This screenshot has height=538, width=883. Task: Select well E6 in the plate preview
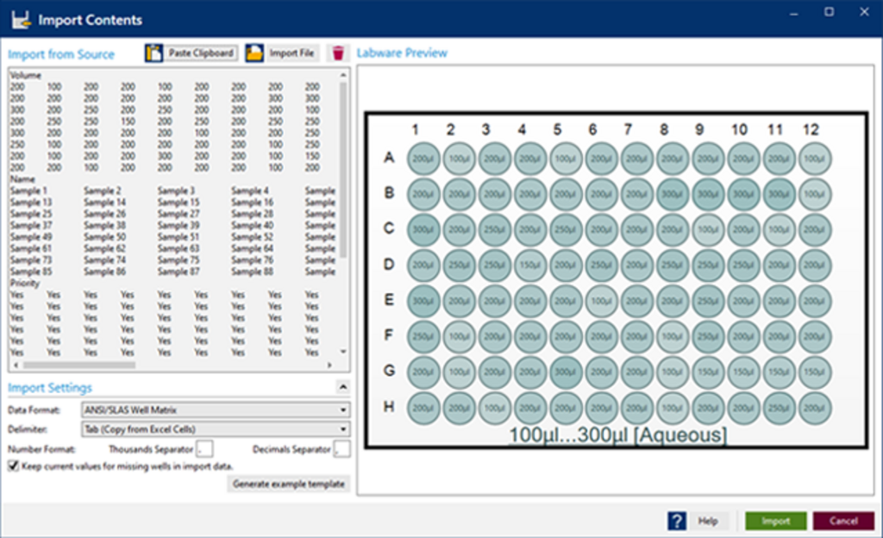point(601,301)
